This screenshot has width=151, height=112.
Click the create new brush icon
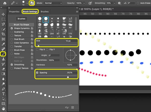pyautogui.click(x=73, y=107)
